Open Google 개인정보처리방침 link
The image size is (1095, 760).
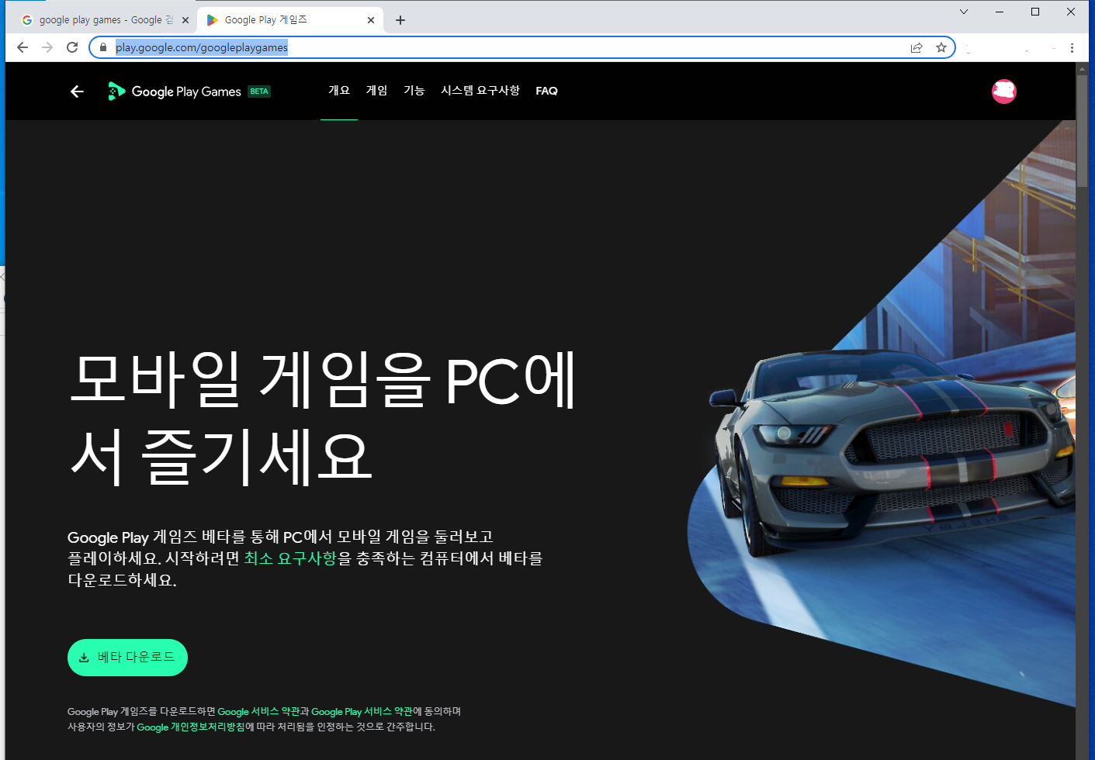click(x=191, y=727)
